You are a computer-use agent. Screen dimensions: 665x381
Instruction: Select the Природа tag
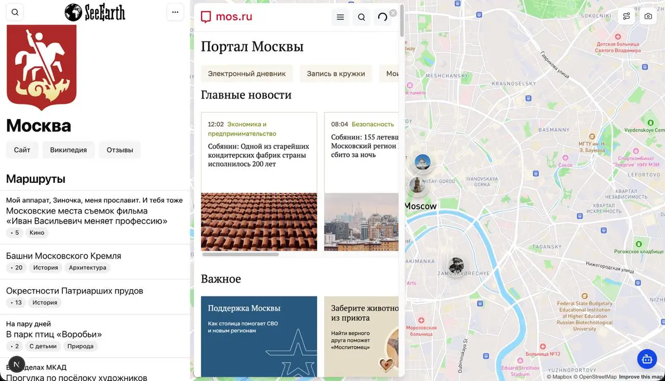81,346
